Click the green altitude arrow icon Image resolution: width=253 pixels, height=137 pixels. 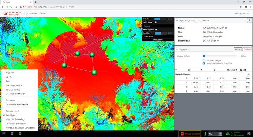click(205, 134)
